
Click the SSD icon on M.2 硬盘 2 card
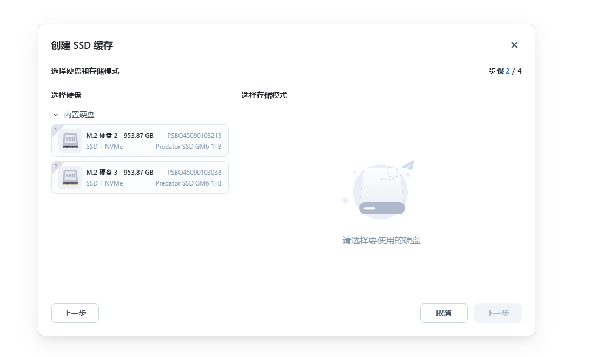pos(70,140)
